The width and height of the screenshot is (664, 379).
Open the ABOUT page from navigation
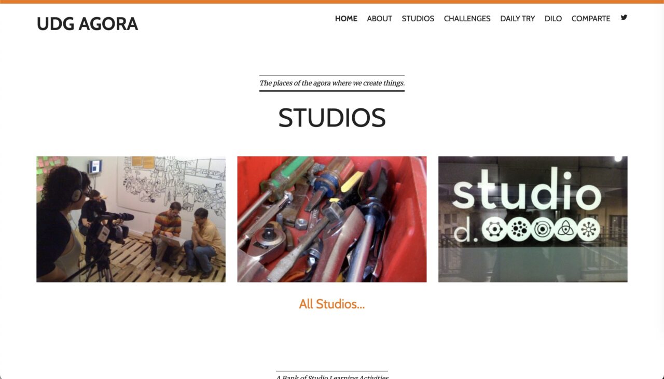[379, 19]
